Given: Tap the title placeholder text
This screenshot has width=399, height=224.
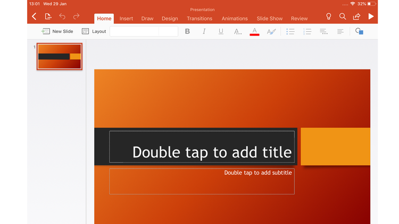Looking at the screenshot, I should (x=212, y=152).
